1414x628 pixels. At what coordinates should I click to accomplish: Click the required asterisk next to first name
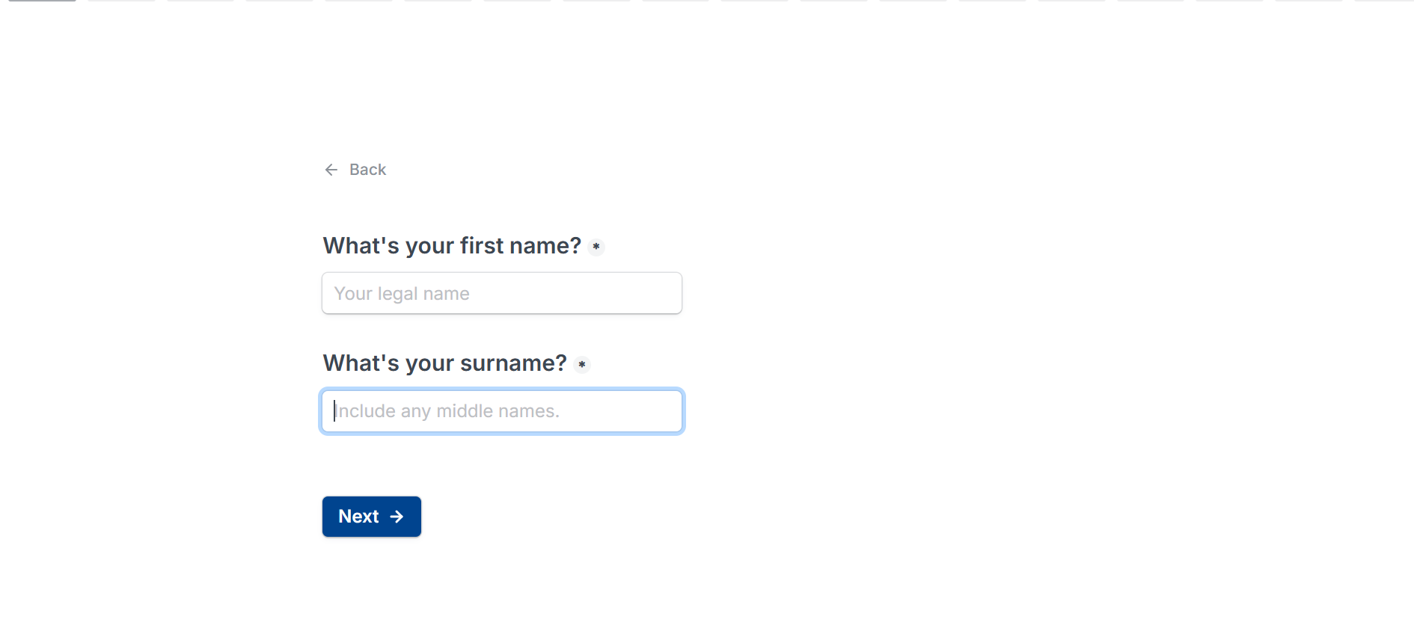[596, 247]
